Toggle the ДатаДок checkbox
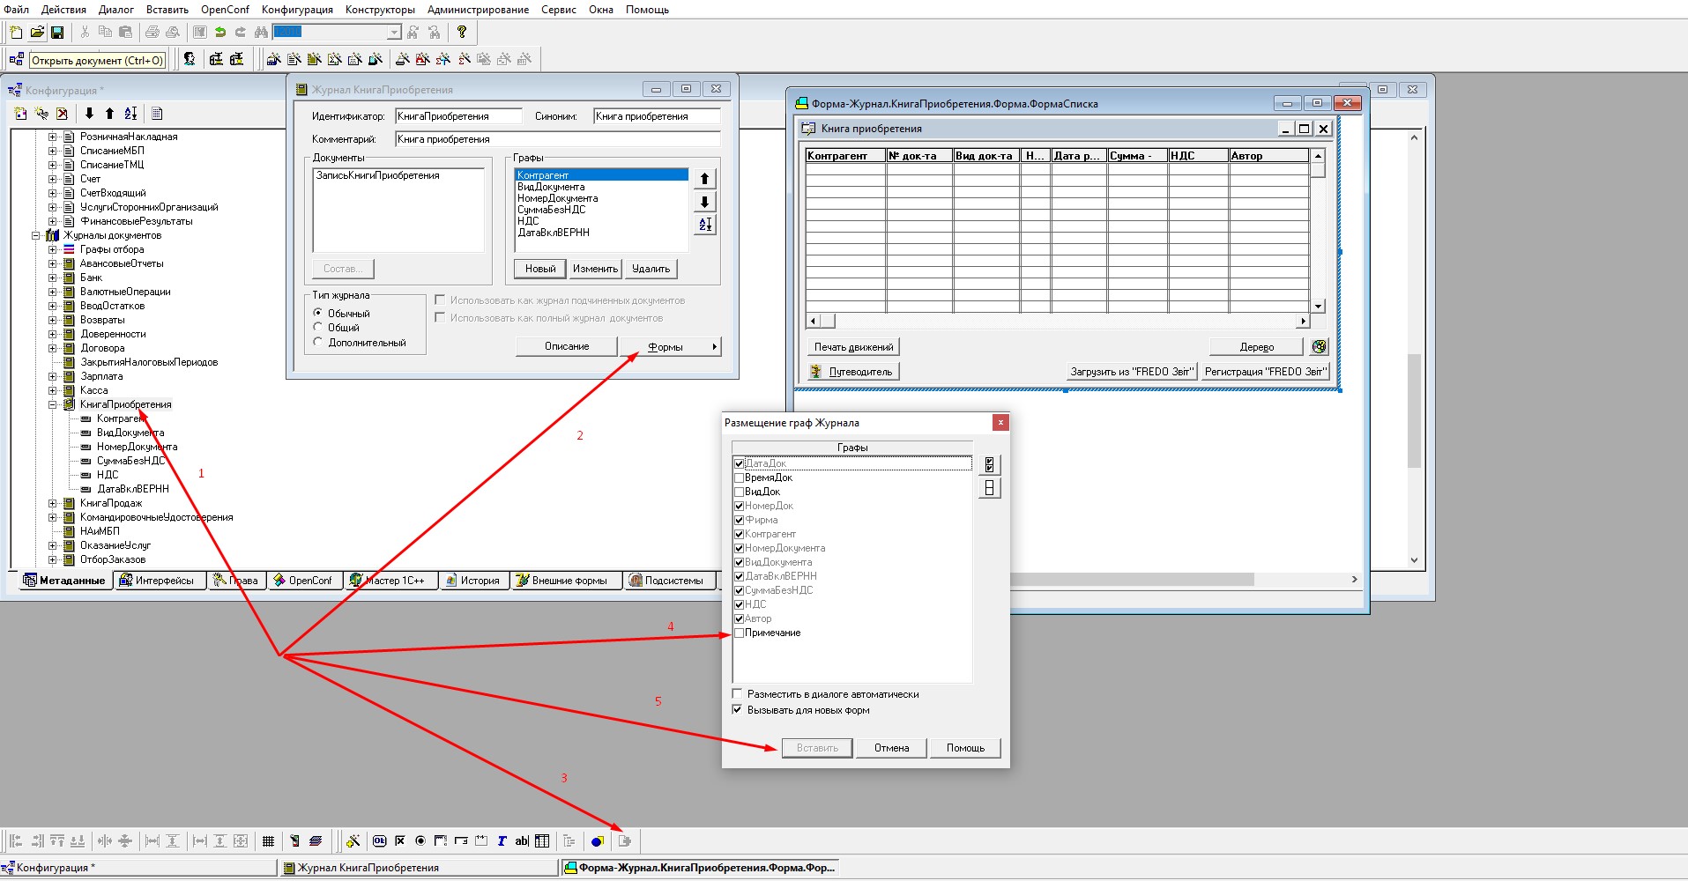Viewport: 1688px width, 881px height. (740, 463)
